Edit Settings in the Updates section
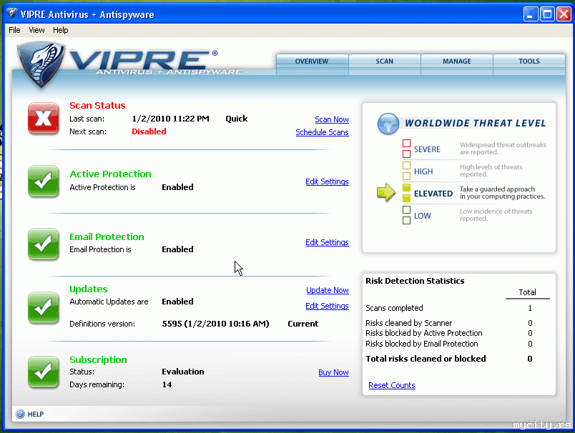575x433 pixels. point(327,306)
